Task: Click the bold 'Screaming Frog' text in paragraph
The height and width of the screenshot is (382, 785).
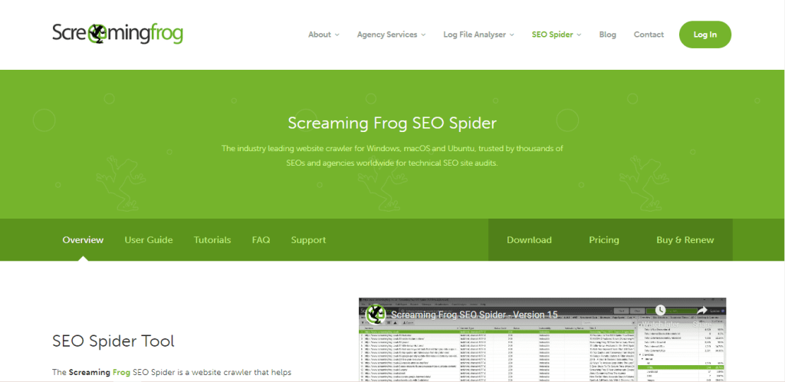Action: pos(100,373)
